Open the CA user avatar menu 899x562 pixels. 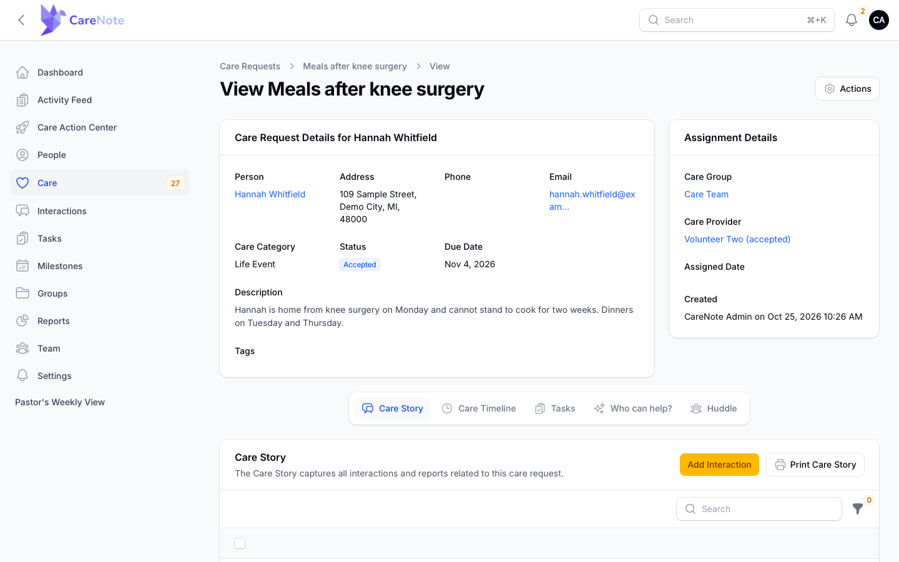coord(879,20)
